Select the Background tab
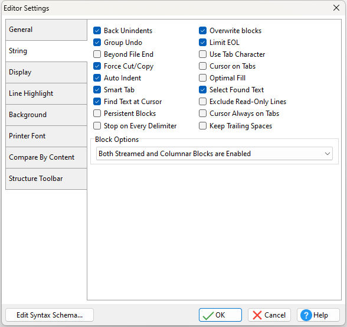The height and width of the screenshot is (327, 347). point(46,115)
